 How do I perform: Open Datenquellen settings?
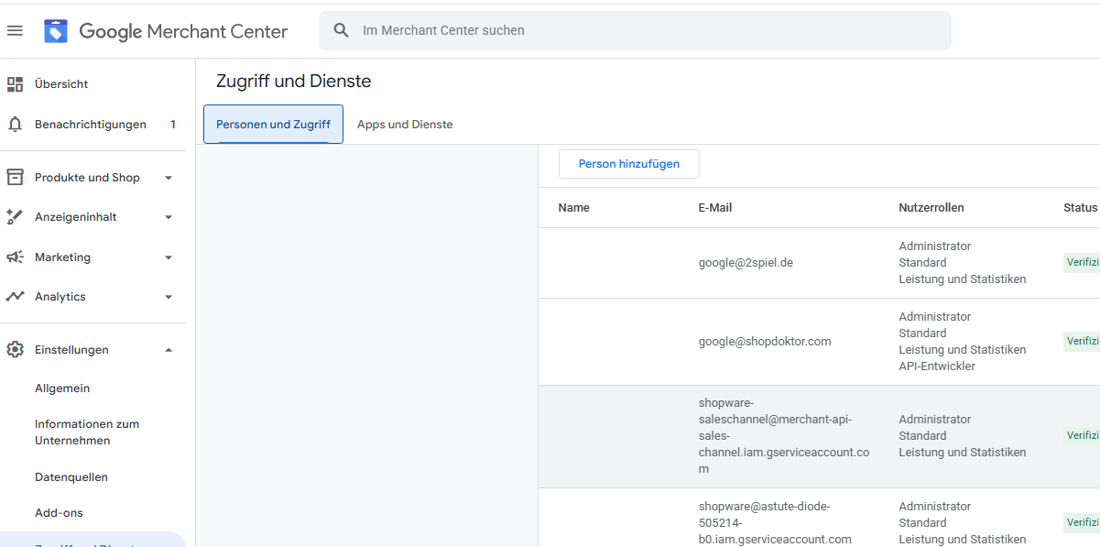pyautogui.click(x=71, y=477)
